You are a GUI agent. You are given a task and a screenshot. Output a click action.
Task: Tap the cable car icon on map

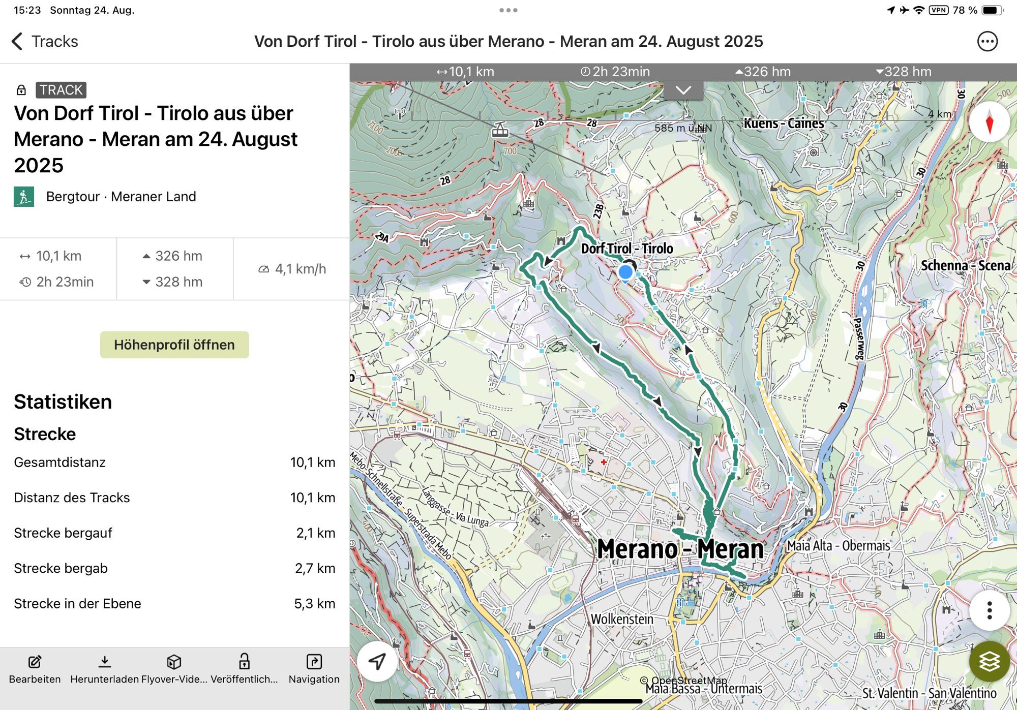(x=500, y=131)
